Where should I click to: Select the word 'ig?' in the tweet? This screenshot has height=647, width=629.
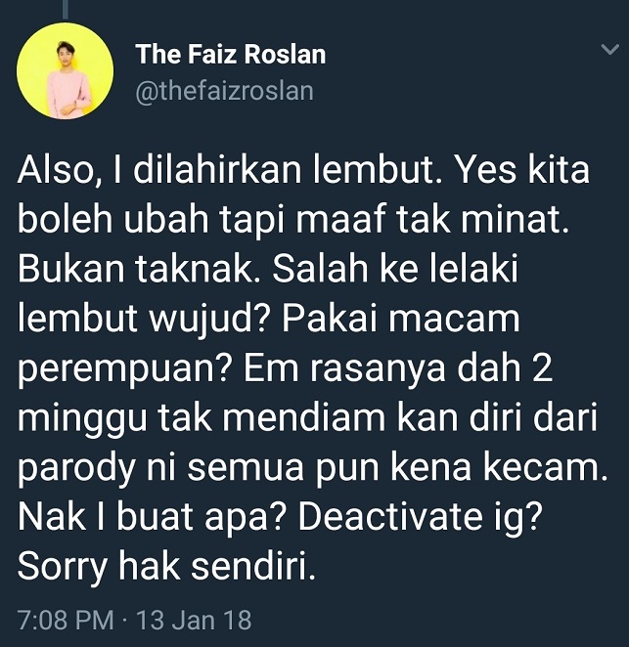coord(516,518)
